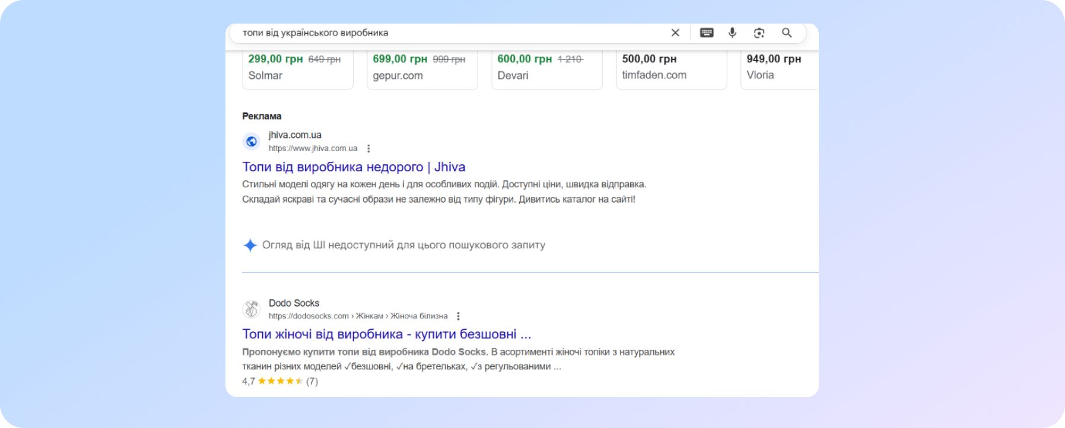Screen dimensions: 1065x428
Task: Select the gepur.com 699,00 грн product card
Action: tap(422, 69)
